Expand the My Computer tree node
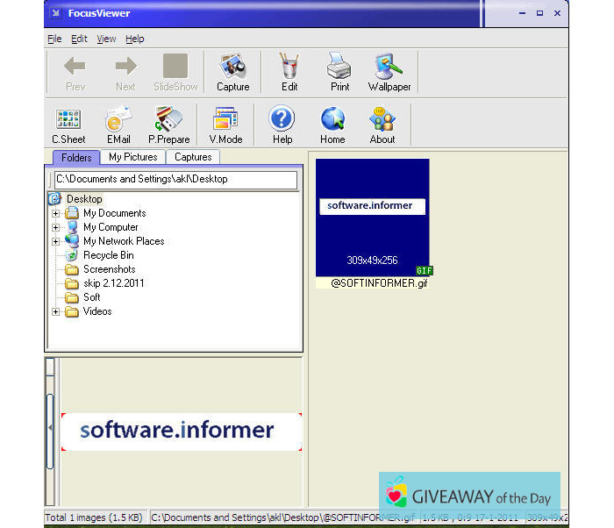This screenshot has height=528, width=614. point(56,227)
